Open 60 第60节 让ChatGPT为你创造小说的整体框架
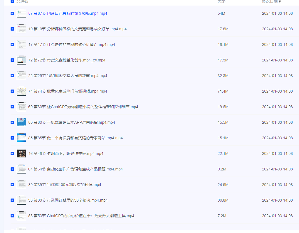 83,106
